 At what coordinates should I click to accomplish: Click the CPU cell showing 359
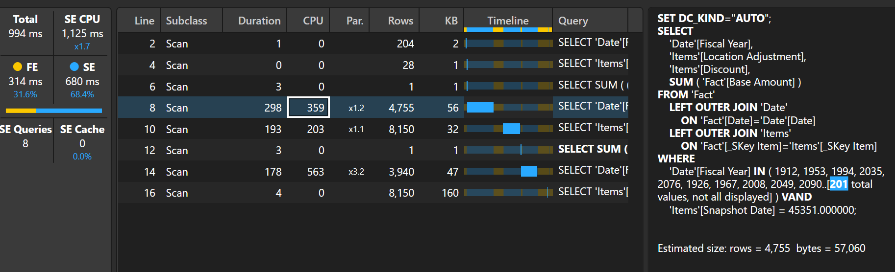coord(308,108)
